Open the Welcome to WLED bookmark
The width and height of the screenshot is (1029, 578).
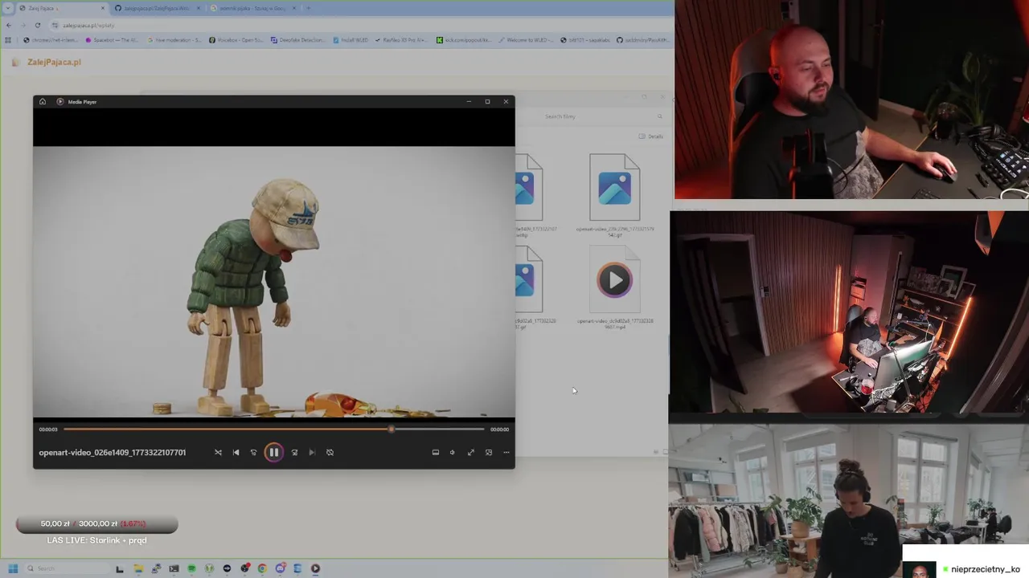pos(525,39)
